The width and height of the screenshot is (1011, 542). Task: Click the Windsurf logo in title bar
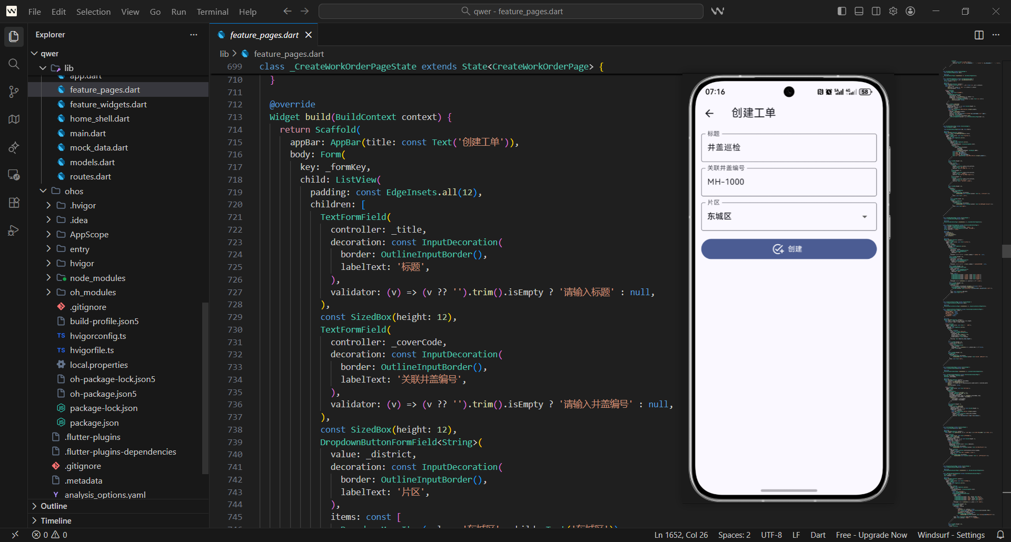click(x=11, y=11)
